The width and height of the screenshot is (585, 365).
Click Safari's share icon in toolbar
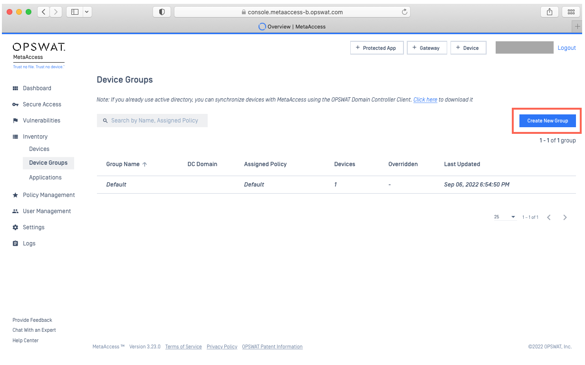point(549,12)
